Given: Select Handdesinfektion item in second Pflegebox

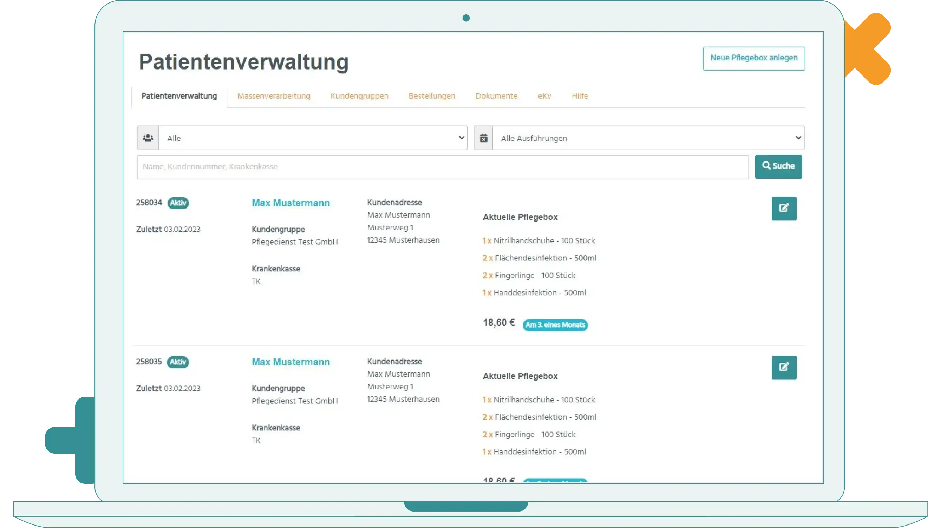Looking at the screenshot, I should point(534,452).
